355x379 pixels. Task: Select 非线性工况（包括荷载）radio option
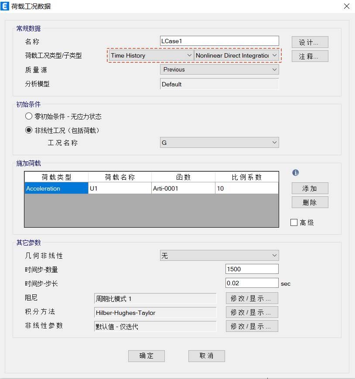point(29,130)
